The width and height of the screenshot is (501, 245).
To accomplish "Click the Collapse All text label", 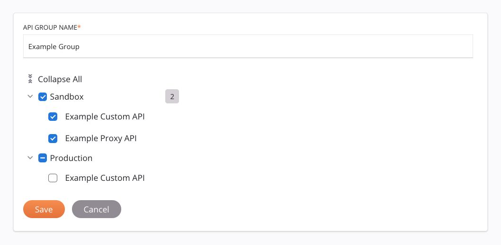I will coord(60,79).
